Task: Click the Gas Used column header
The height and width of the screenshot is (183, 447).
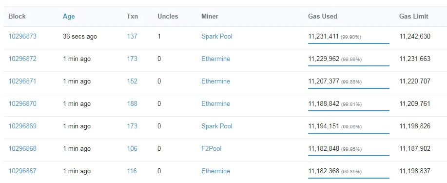Action: coord(322,16)
